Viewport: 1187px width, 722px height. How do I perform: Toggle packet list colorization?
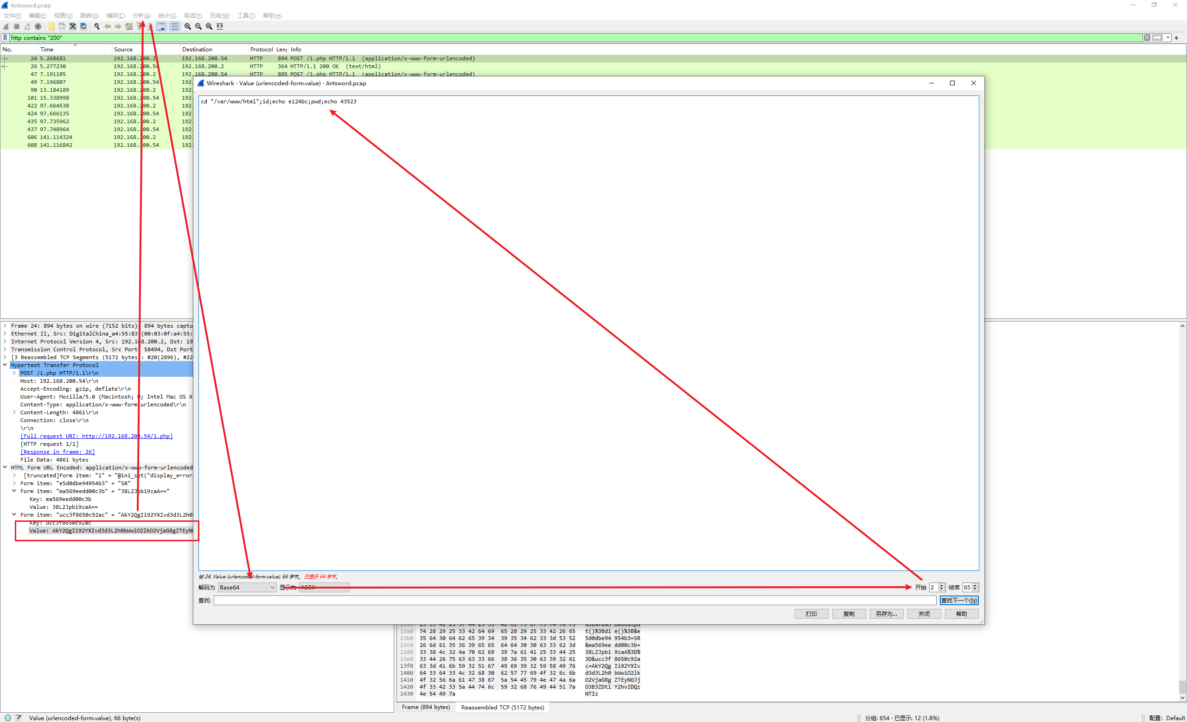[174, 26]
